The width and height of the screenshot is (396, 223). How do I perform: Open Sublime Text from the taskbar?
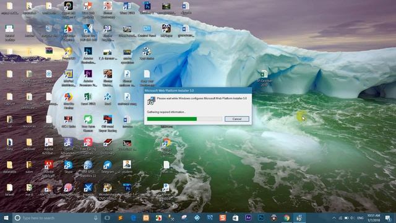point(121,217)
